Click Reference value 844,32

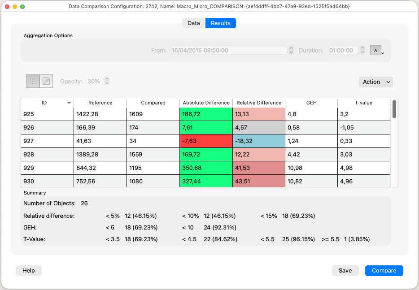coord(100,168)
